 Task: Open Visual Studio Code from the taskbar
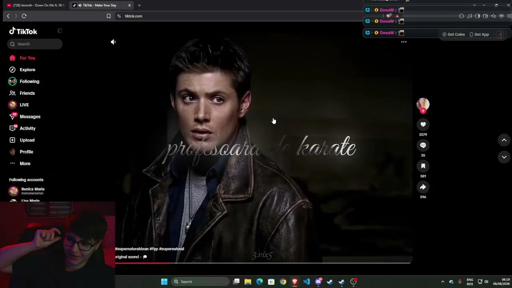click(x=306, y=282)
